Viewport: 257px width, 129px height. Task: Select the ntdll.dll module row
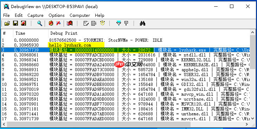tap(126, 55)
